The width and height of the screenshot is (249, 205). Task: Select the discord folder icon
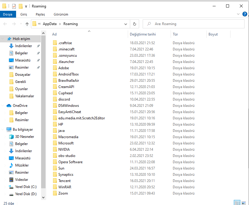coord(55,99)
